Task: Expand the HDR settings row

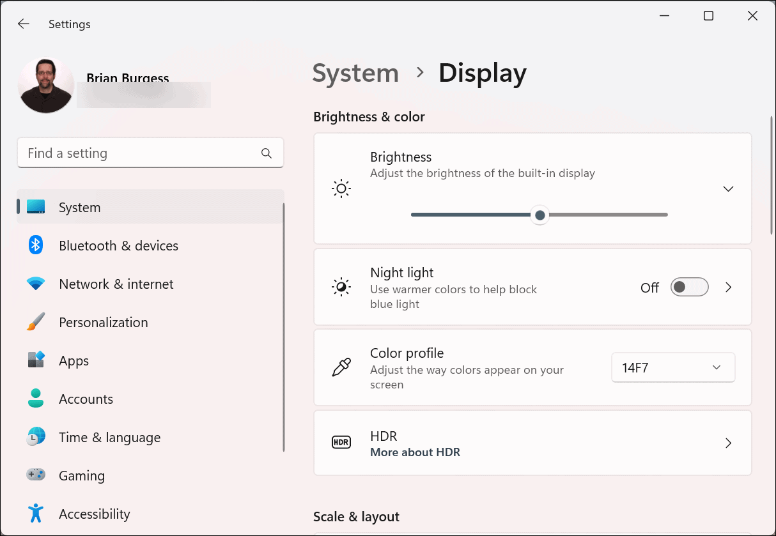Action: [728, 443]
